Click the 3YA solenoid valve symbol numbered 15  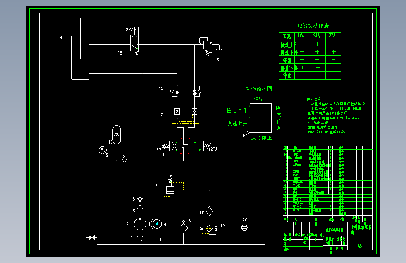(x=134, y=41)
